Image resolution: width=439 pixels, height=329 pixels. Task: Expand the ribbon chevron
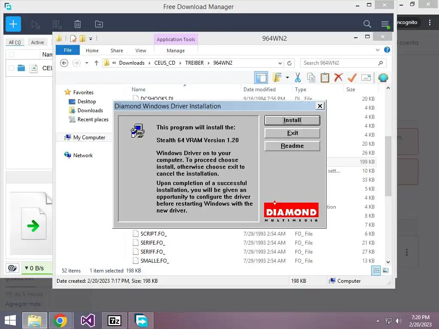pos(378,50)
